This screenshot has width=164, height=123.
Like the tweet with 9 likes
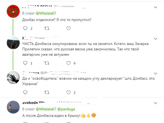pos(68,63)
